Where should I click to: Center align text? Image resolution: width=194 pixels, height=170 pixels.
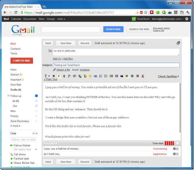pyautogui.click(x=132, y=76)
